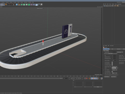Open the Extensions menu
This screenshot has height=94, width=125.
(26, 2)
